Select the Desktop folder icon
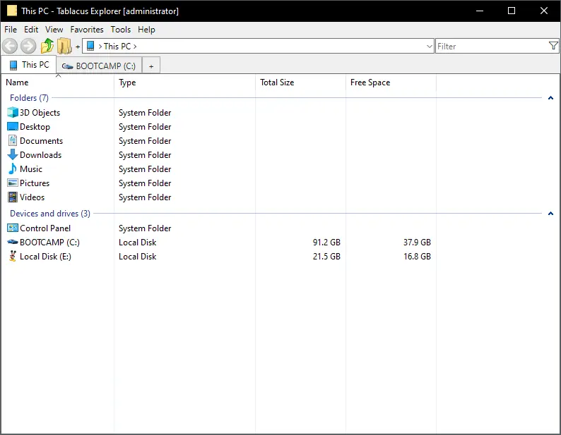The width and height of the screenshot is (561, 435). pos(13,126)
